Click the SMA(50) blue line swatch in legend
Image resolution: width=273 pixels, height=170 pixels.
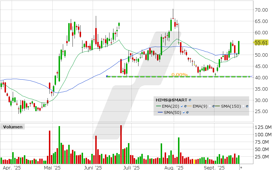(x=161, y=112)
